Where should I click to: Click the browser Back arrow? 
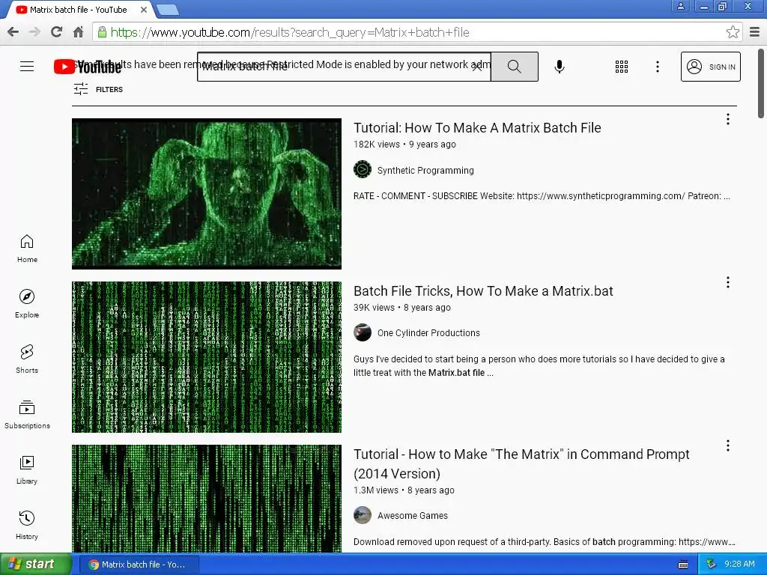(13, 32)
